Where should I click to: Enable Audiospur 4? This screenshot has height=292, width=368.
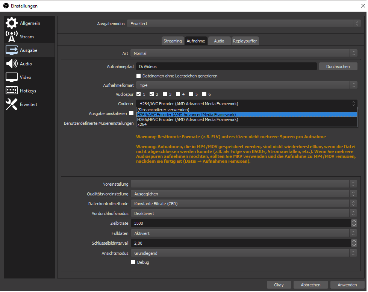tap(178, 94)
